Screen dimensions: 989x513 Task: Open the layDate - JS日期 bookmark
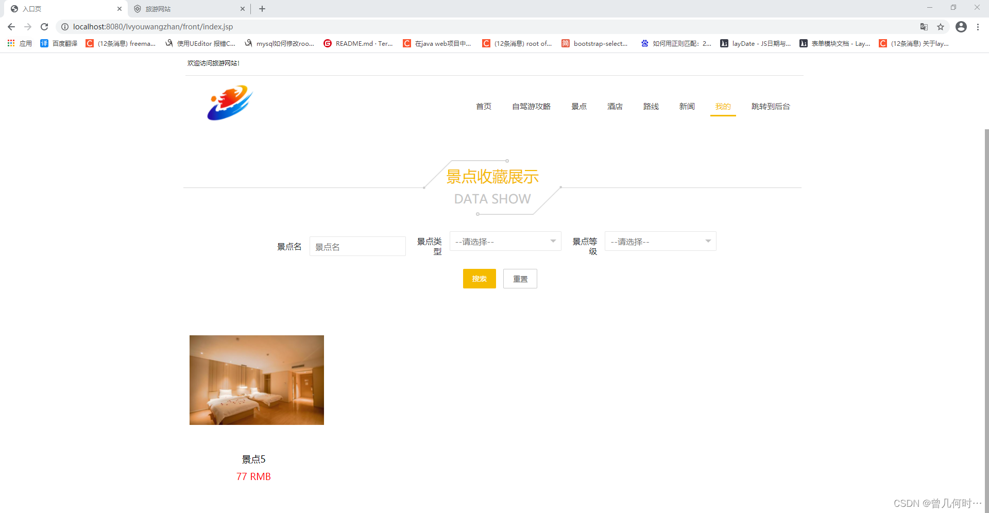[x=756, y=43]
